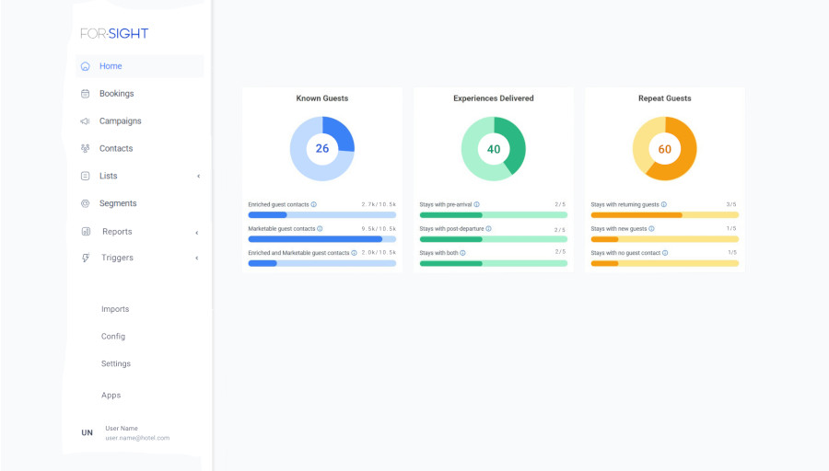Click the Bookings calendar icon

pos(85,94)
